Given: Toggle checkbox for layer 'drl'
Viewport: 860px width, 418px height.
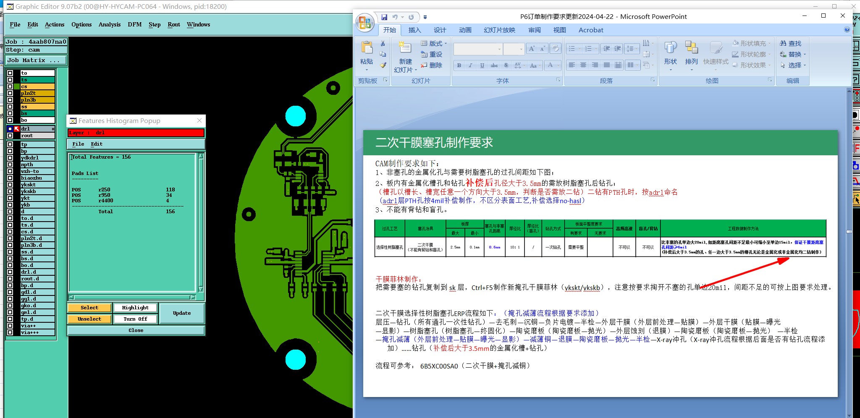Looking at the screenshot, I should coord(10,129).
